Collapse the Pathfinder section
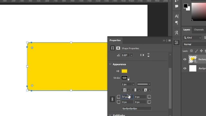The image size is (206, 116). (110, 115)
